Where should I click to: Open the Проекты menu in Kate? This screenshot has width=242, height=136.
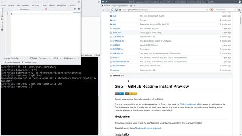tap(26, 6)
